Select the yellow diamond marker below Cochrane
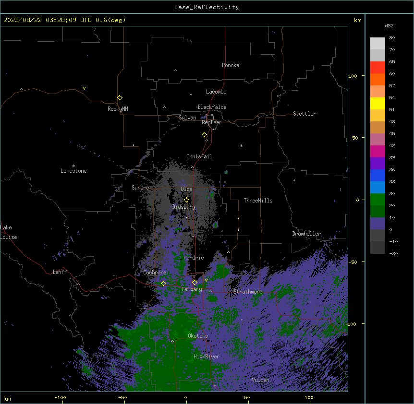414x404 pixels. click(x=163, y=284)
